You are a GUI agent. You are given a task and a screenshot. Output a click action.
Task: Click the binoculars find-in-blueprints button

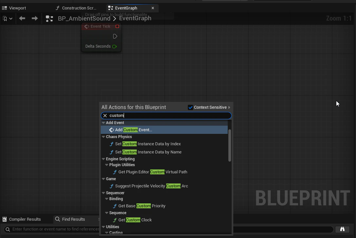[x=342, y=229]
